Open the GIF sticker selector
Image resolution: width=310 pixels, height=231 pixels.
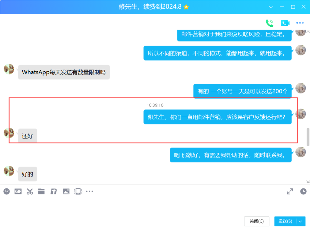18,191
